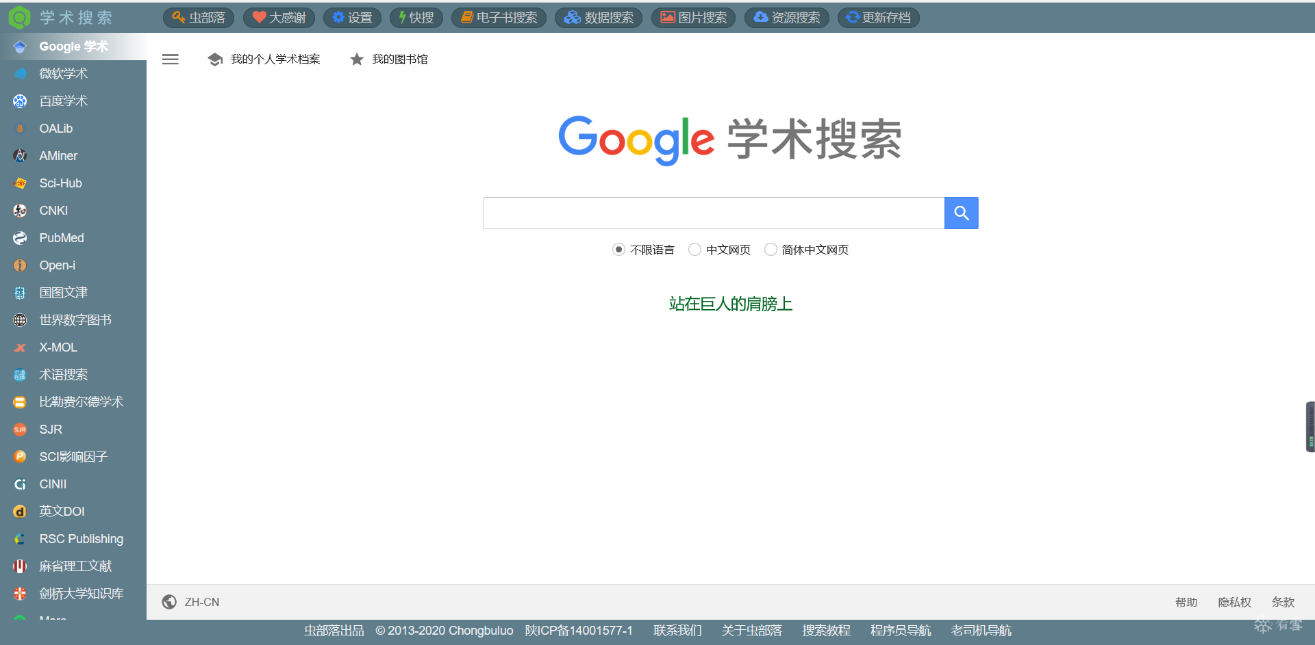The height and width of the screenshot is (645, 1315).
Task: Open the 老司机导航 link
Action: click(981, 631)
